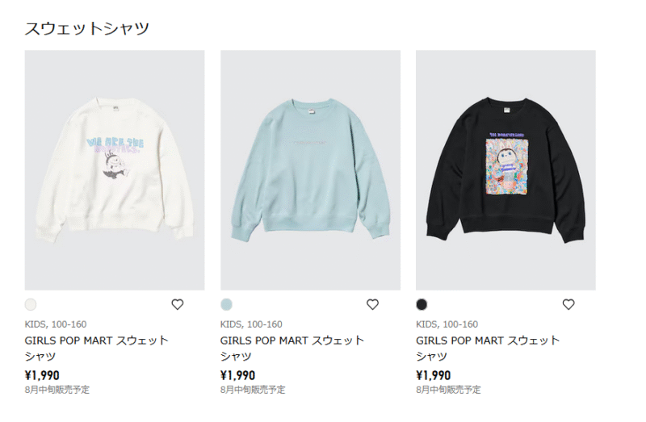Open the product title link under black sweatshirt
The height and width of the screenshot is (422, 646).
click(488, 349)
